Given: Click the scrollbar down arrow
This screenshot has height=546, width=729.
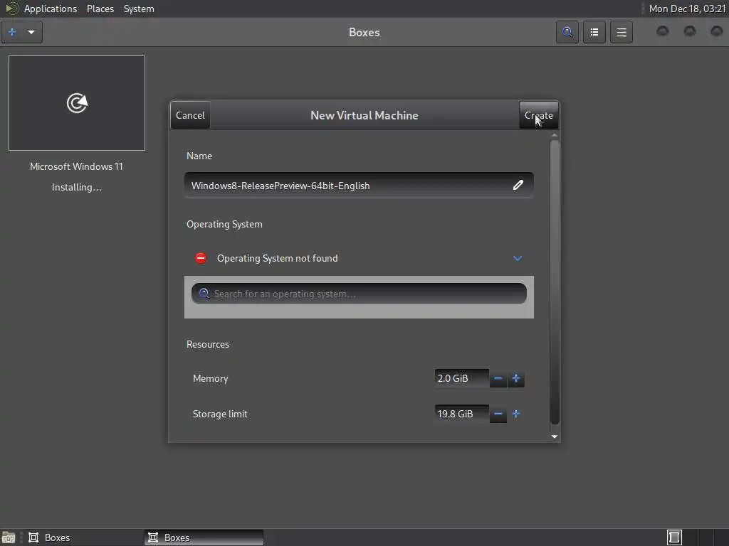Looking at the screenshot, I should [x=554, y=437].
